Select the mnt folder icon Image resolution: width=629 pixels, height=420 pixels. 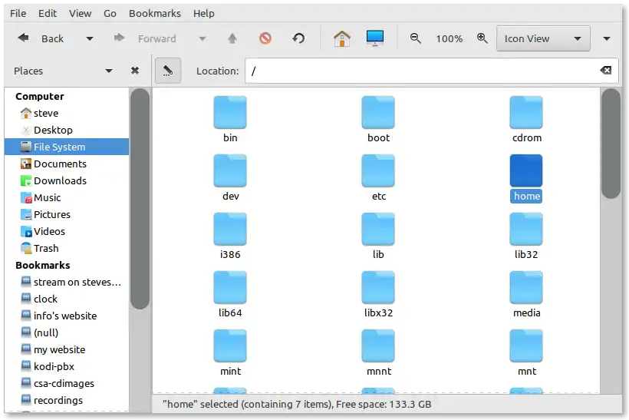[526, 346]
